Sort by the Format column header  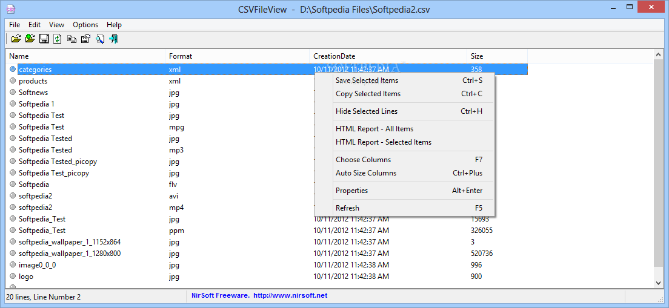tap(237, 56)
